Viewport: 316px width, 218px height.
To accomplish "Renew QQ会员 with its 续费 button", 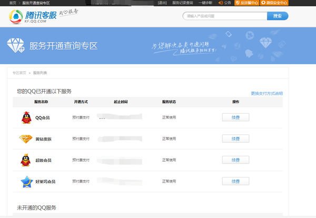I will click(235, 117).
